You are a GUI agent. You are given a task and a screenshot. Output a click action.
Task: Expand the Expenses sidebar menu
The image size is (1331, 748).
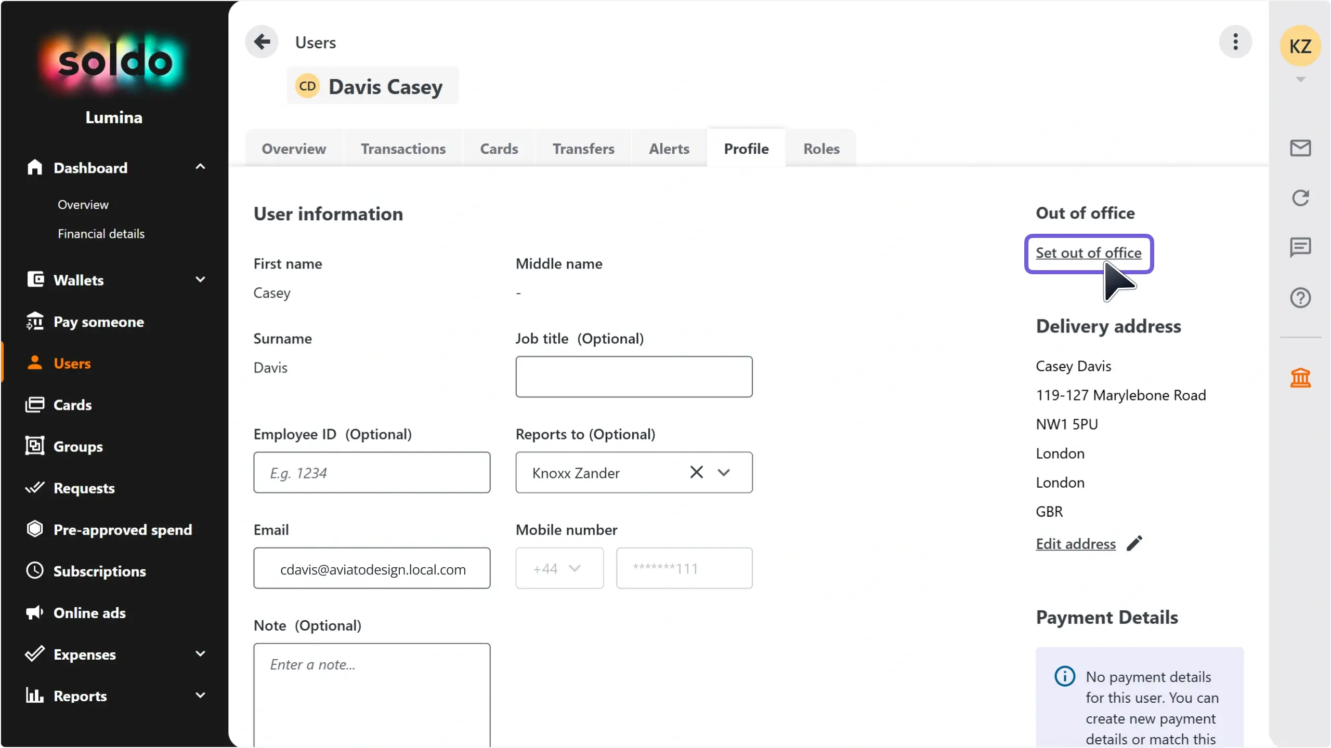coord(200,654)
